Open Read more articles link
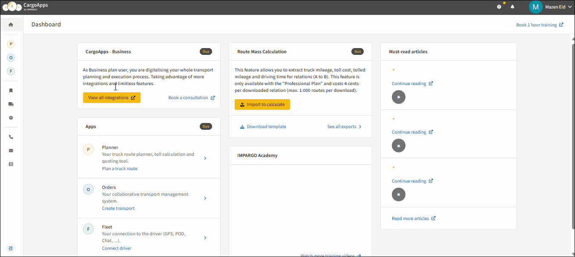This screenshot has width=575, height=257. coord(414,218)
